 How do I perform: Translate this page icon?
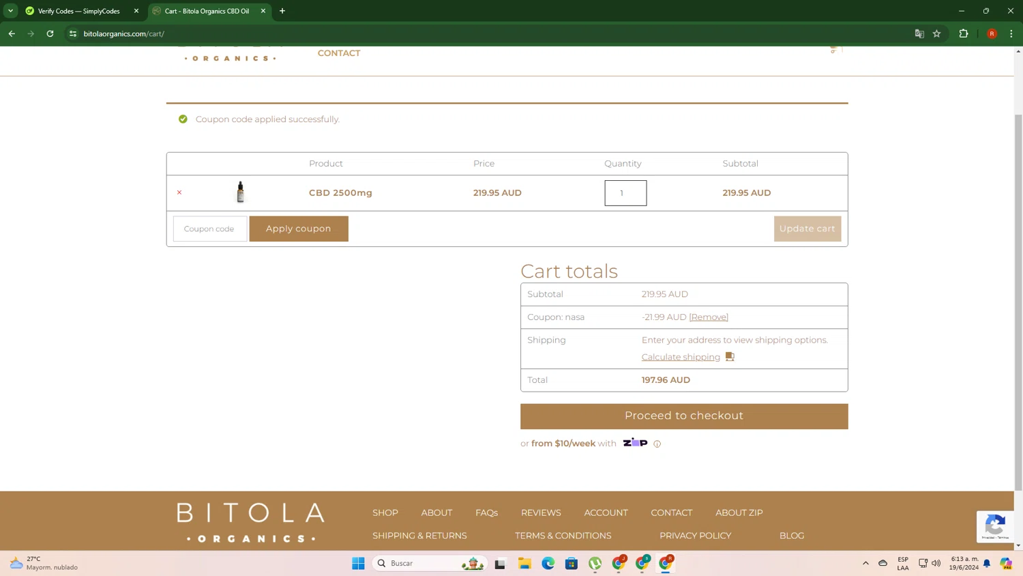pyautogui.click(x=919, y=33)
